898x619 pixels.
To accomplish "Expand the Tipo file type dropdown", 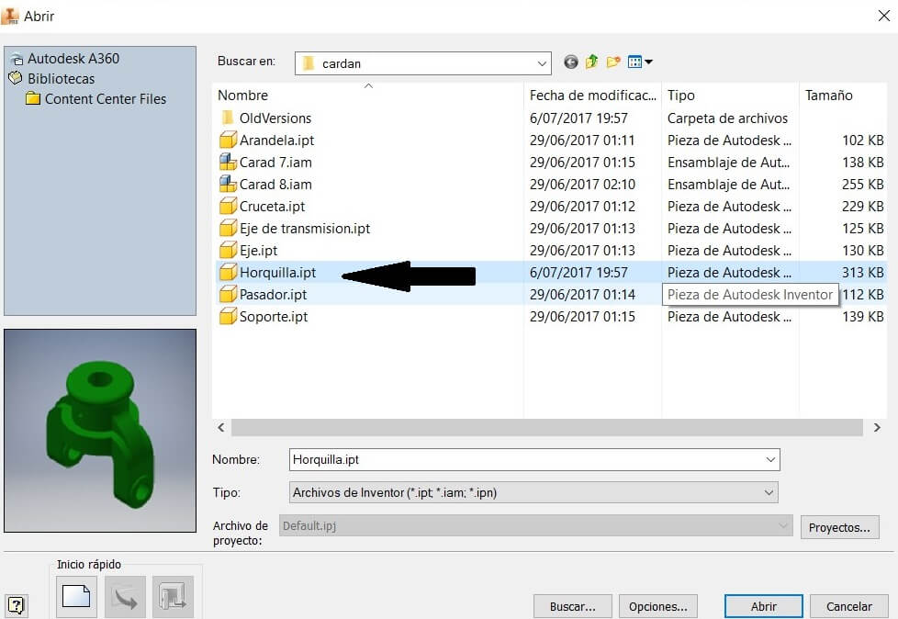I will pos(769,492).
